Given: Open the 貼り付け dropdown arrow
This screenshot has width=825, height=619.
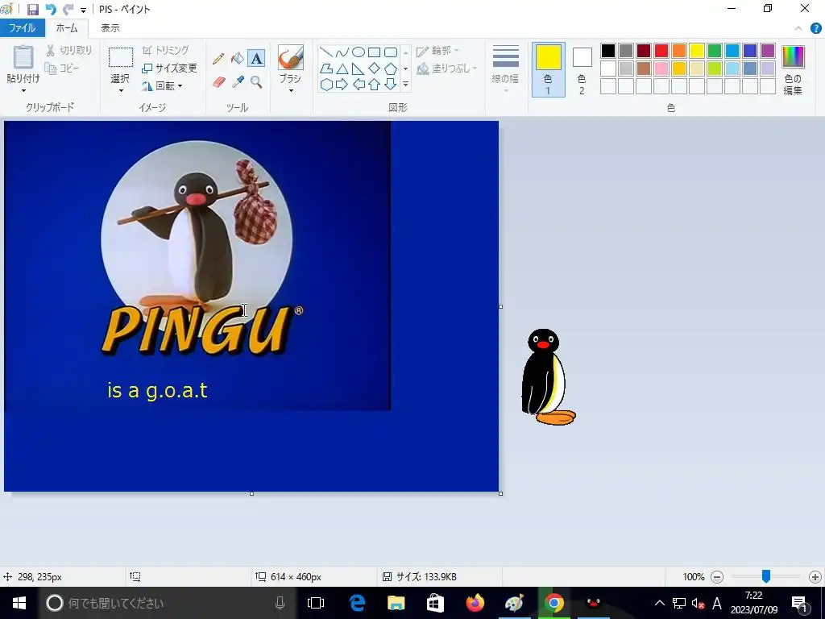Looking at the screenshot, I should pyautogui.click(x=23, y=90).
